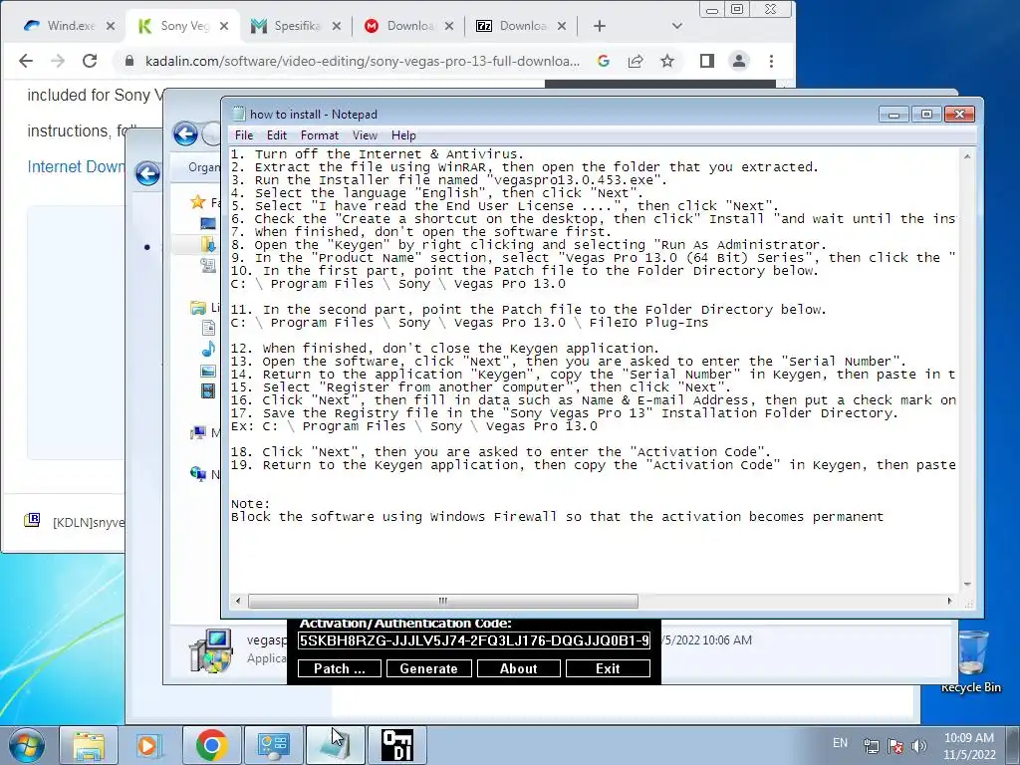This screenshot has width=1020, height=765.
Task: Click the Notepad taskbar icon
Action: (x=335, y=745)
